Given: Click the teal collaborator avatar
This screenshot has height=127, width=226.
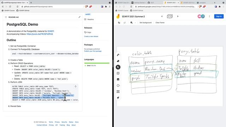Looking at the screenshot, I should 203,17.
